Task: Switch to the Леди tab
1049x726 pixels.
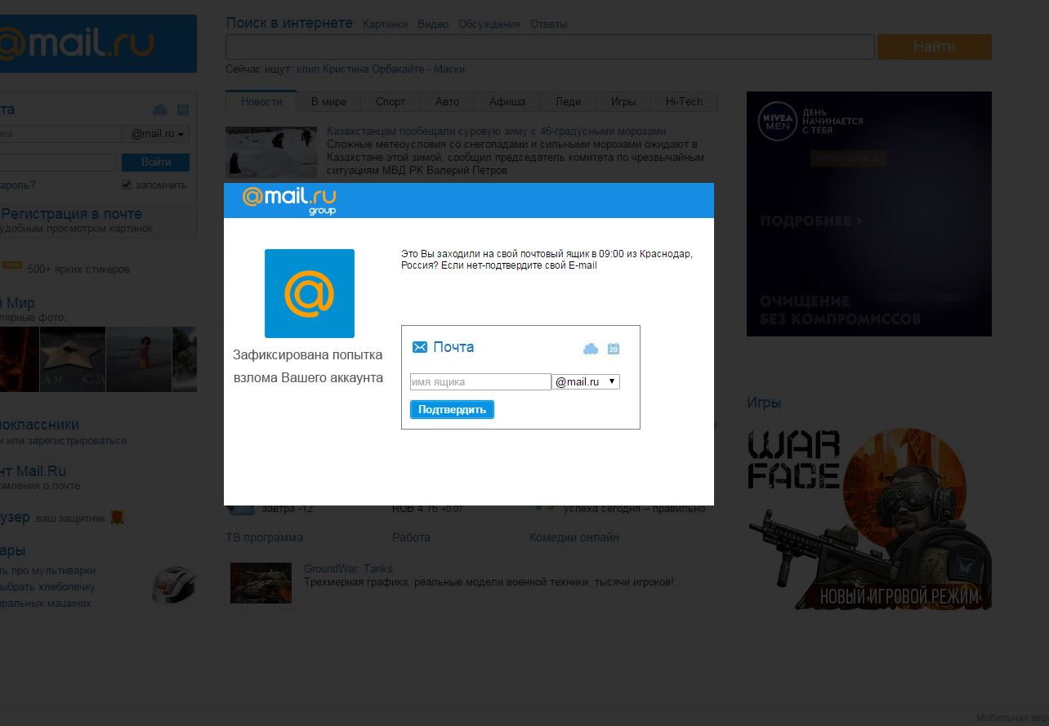Action: tap(568, 101)
